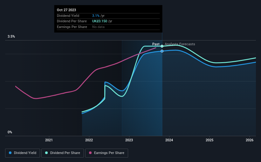Click the Past label on the chart
The image size is (261, 162).
(x=156, y=44)
